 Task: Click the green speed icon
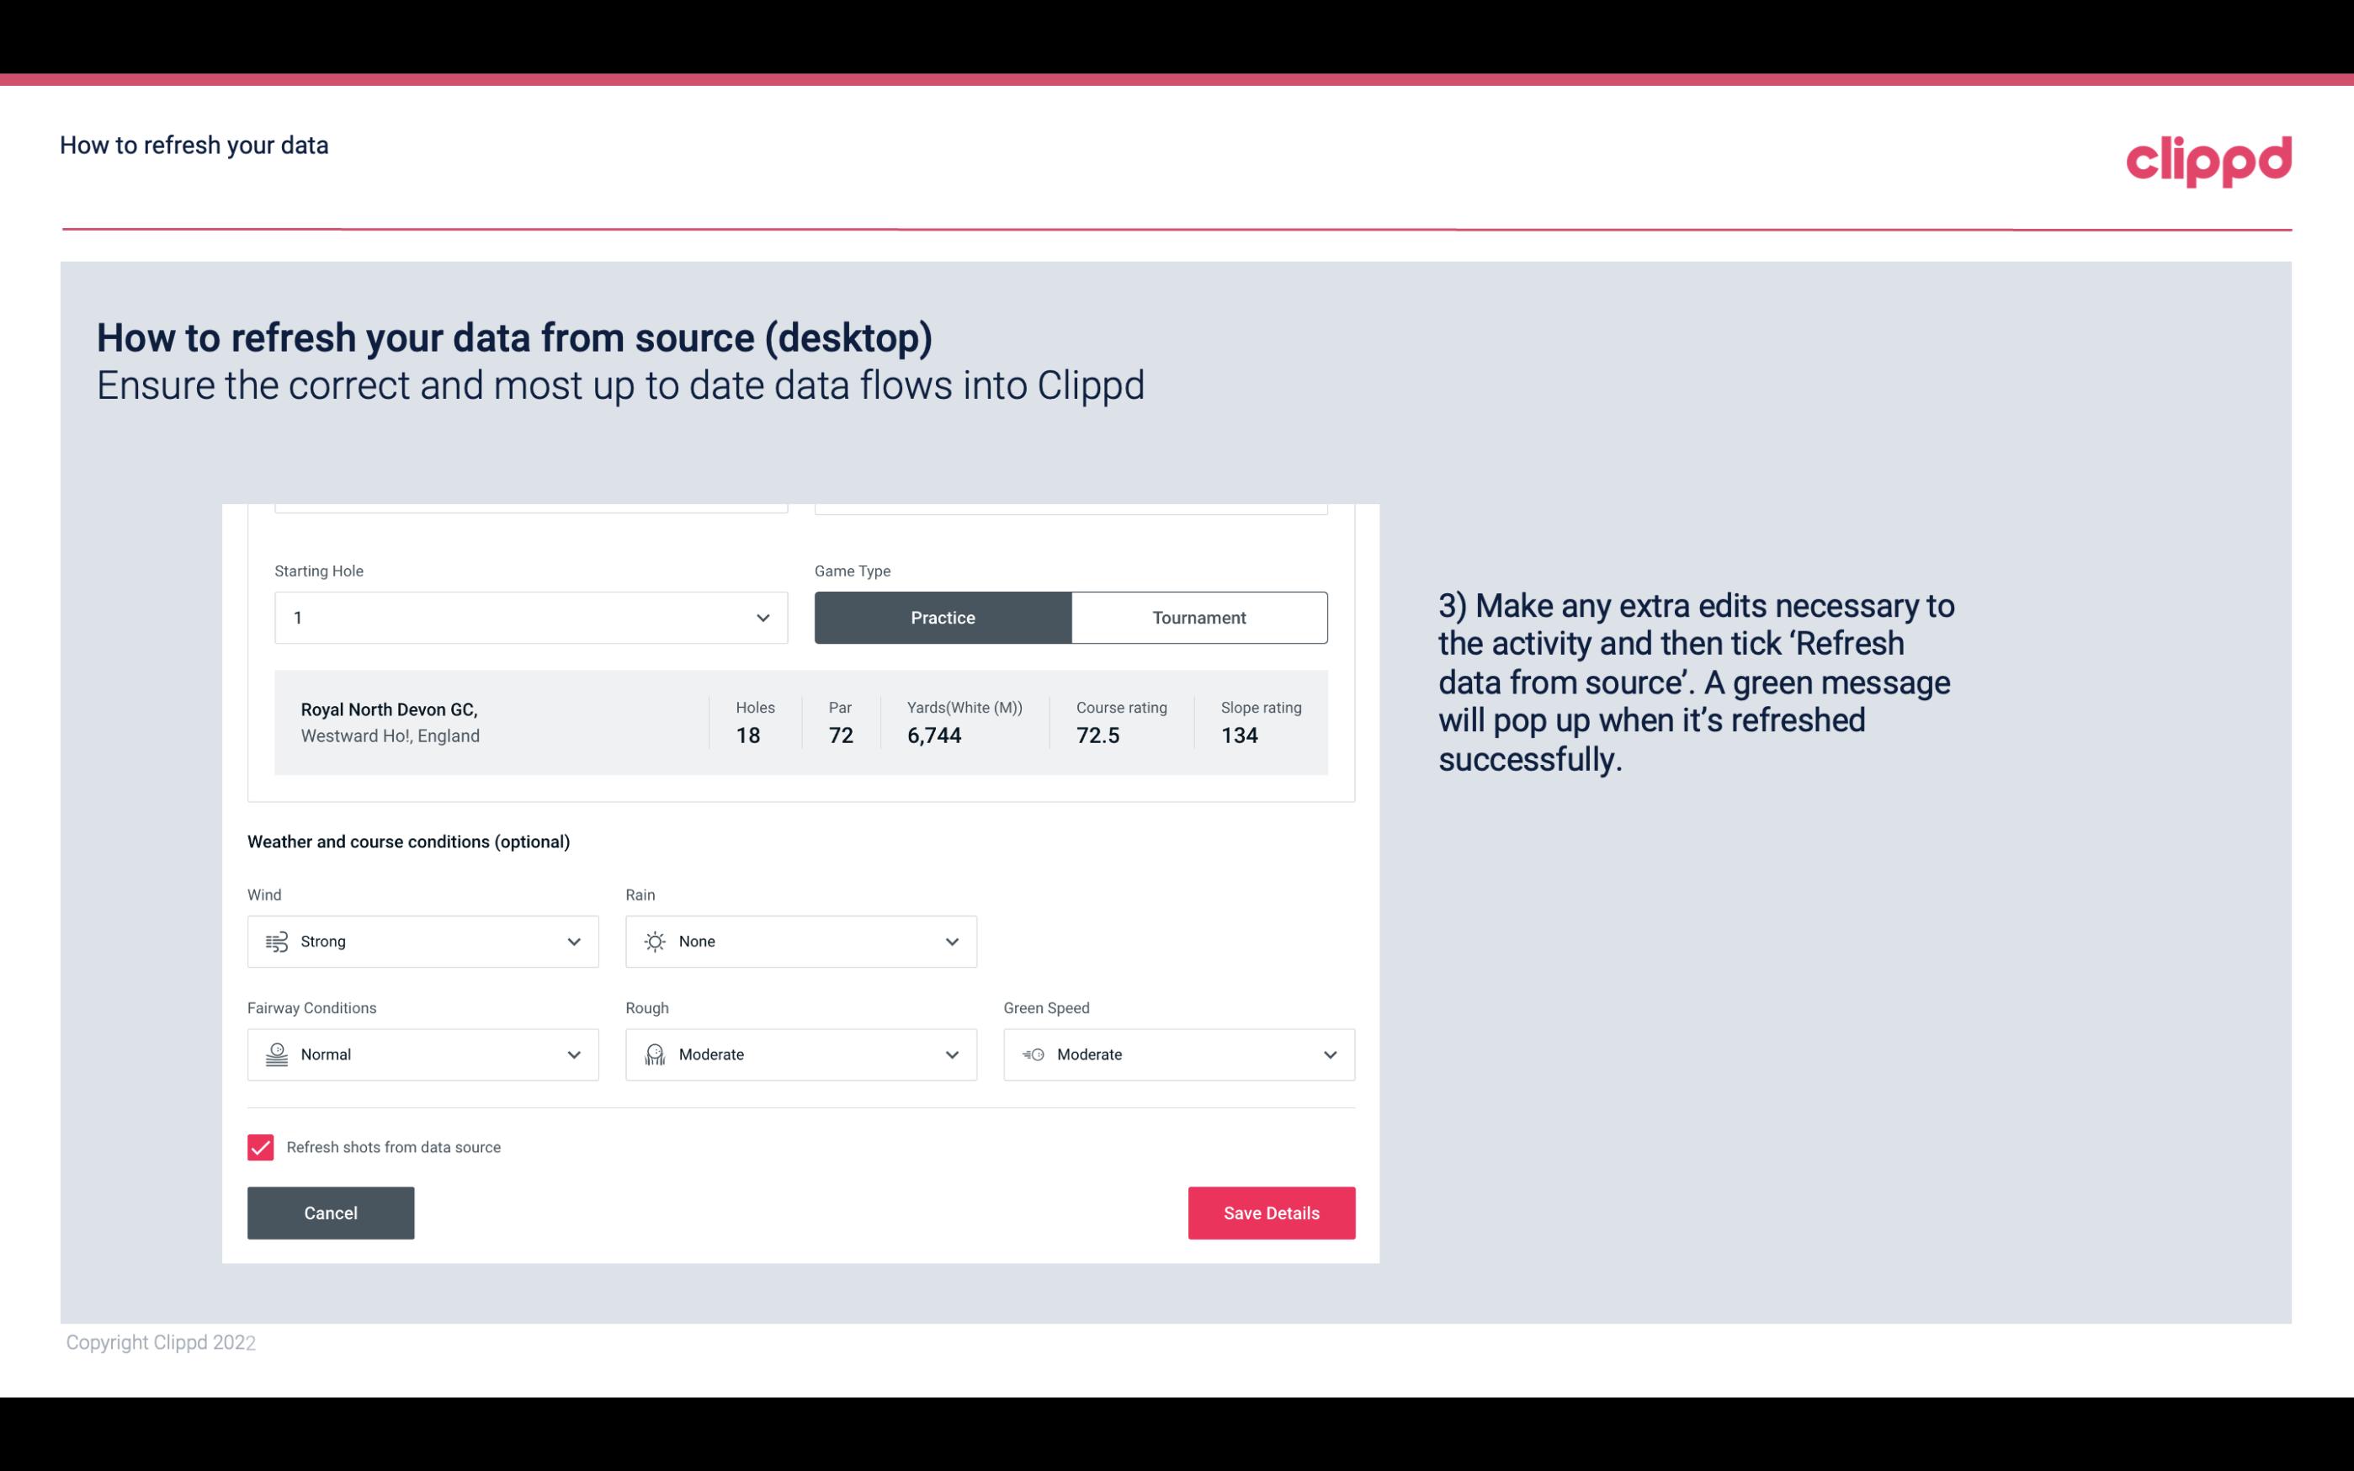coord(1032,1054)
